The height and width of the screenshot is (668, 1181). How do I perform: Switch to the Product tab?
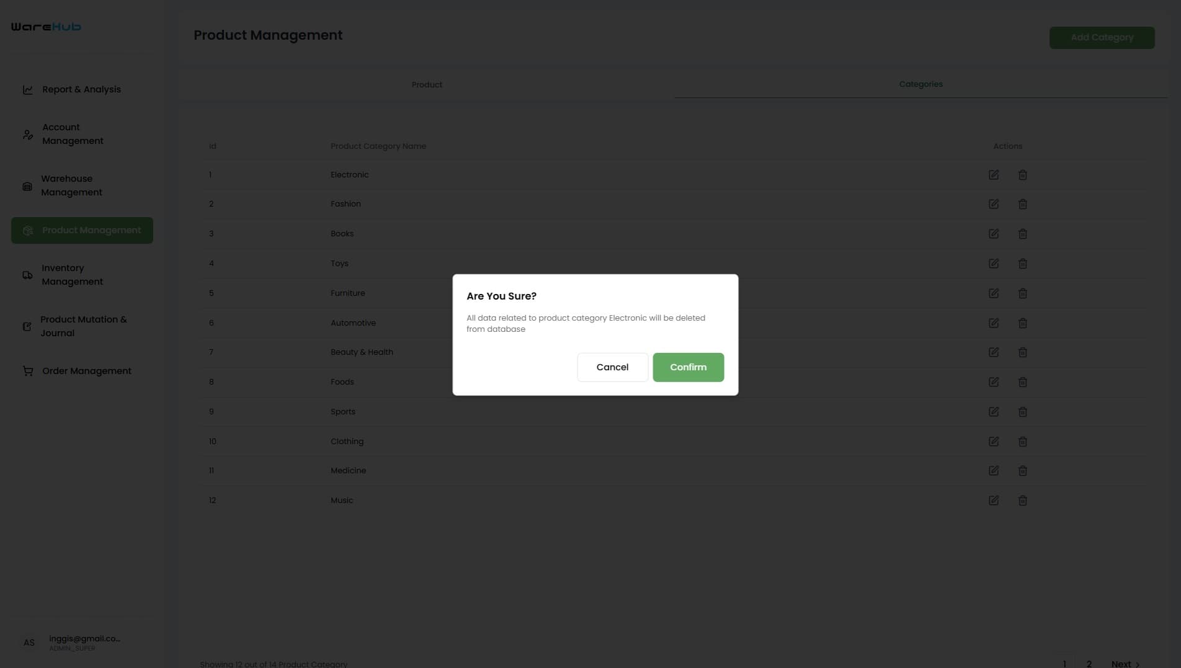pos(427,84)
